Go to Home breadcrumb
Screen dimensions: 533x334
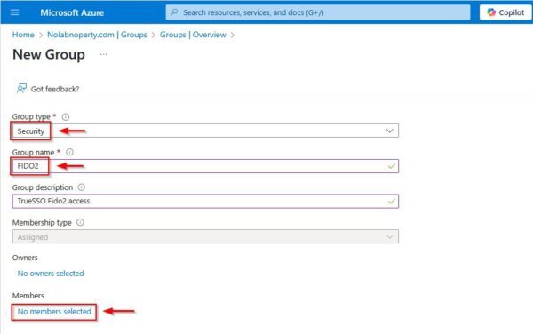tap(23, 35)
